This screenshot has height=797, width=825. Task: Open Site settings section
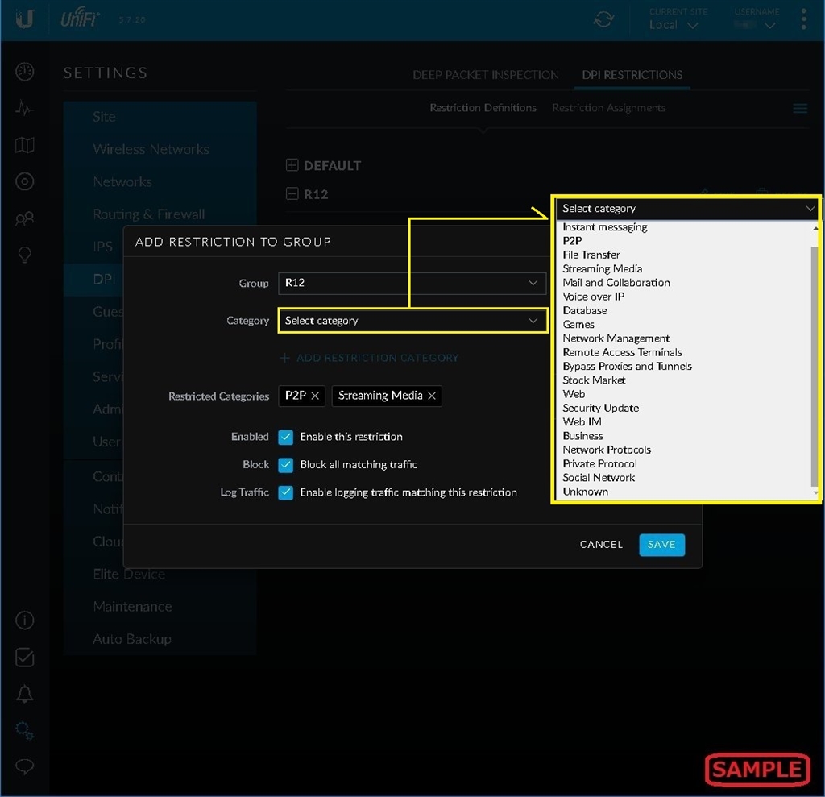tap(160, 117)
